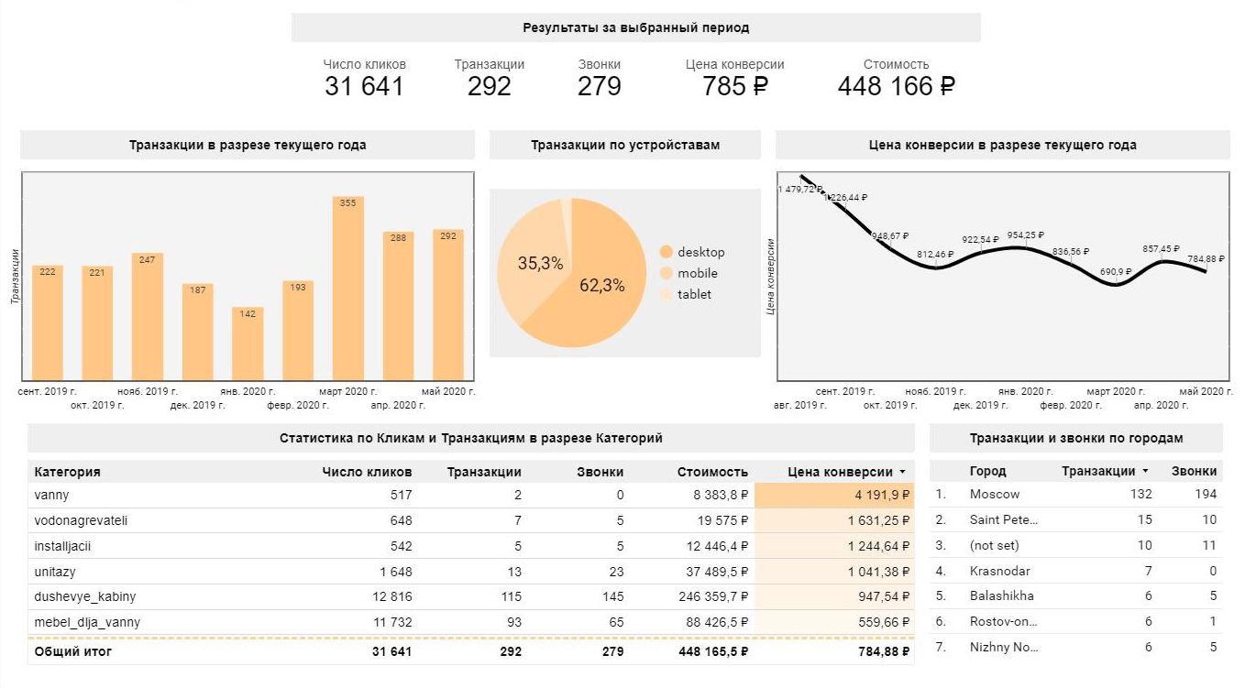Click the tablet legend color dot

coord(666,294)
